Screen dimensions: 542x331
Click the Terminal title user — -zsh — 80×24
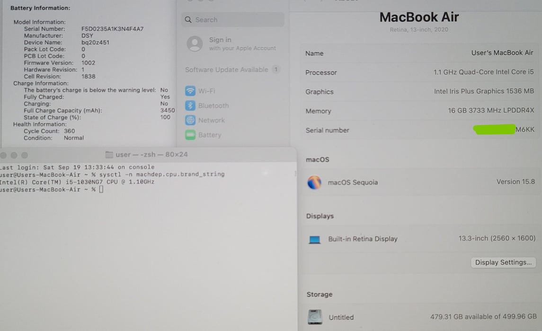tap(151, 155)
